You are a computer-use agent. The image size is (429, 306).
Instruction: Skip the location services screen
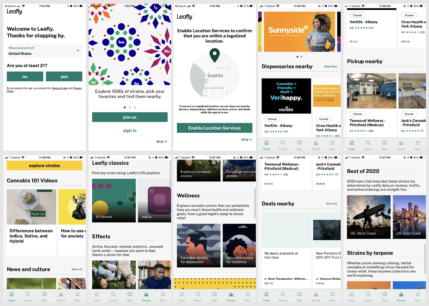pos(246,139)
